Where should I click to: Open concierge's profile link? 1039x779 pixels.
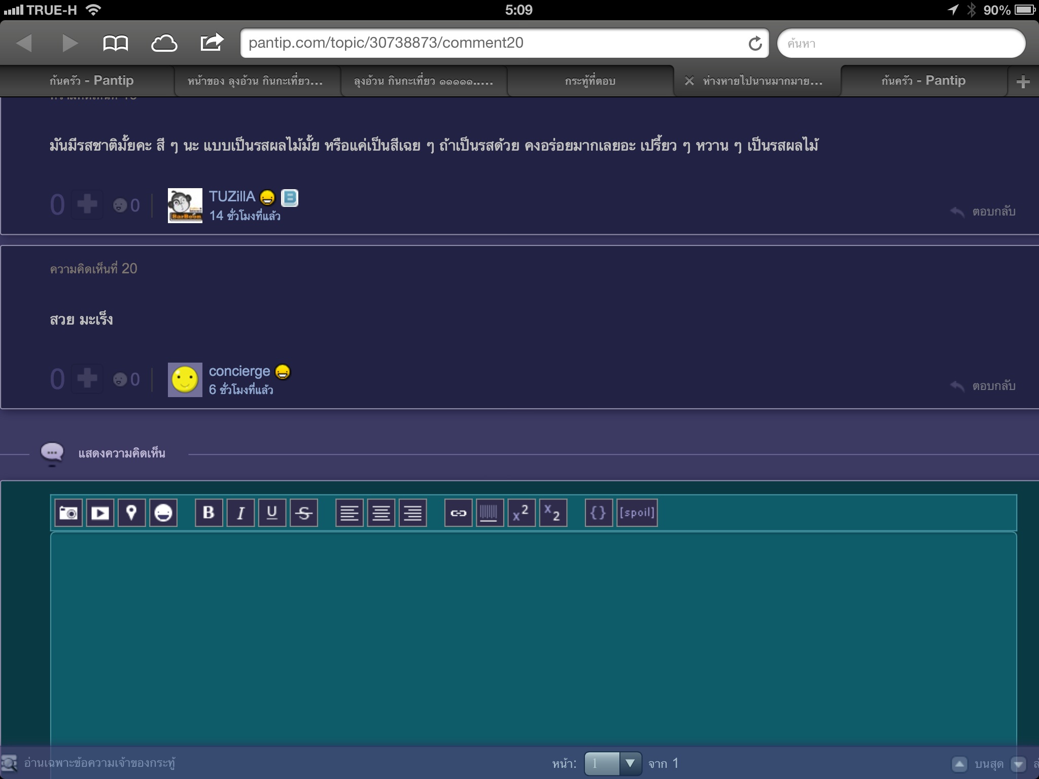pyautogui.click(x=239, y=371)
